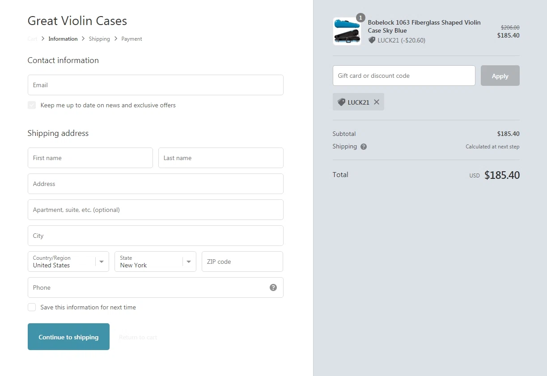
Task: Check Save this information for next time
Action: (x=32, y=307)
